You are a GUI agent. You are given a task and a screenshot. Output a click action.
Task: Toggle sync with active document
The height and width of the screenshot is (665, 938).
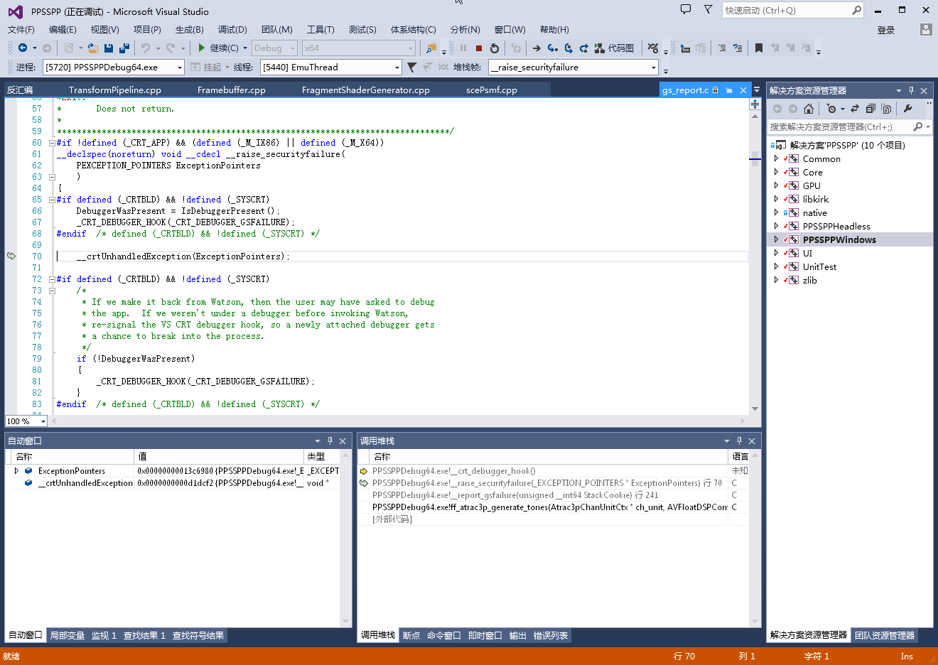[855, 109]
